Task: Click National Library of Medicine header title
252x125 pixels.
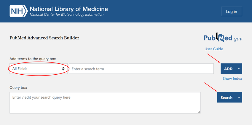Action: click(69, 9)
